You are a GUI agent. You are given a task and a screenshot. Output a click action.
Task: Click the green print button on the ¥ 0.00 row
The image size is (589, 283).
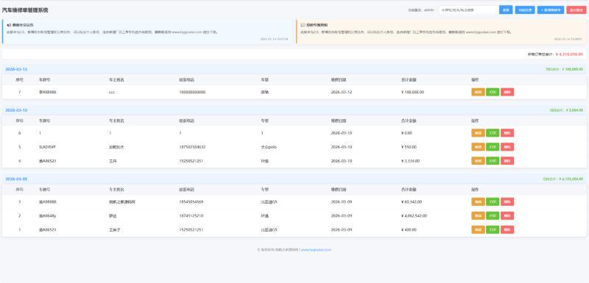pyautogui.click(x=493, y=133)
